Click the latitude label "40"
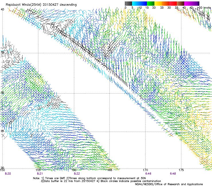 point(2,9)
